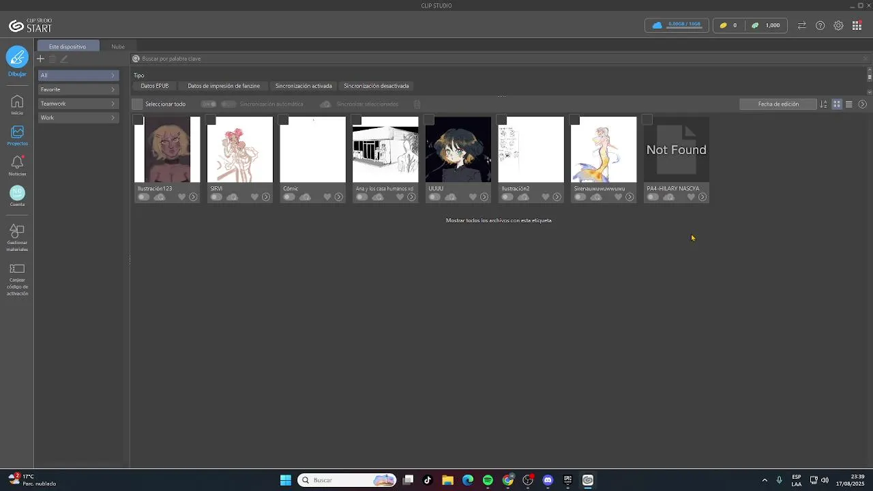873x491 pixels.
Task: Launch the Dibujar paint application
Action: pyautogui.click(x=17, y=60)
